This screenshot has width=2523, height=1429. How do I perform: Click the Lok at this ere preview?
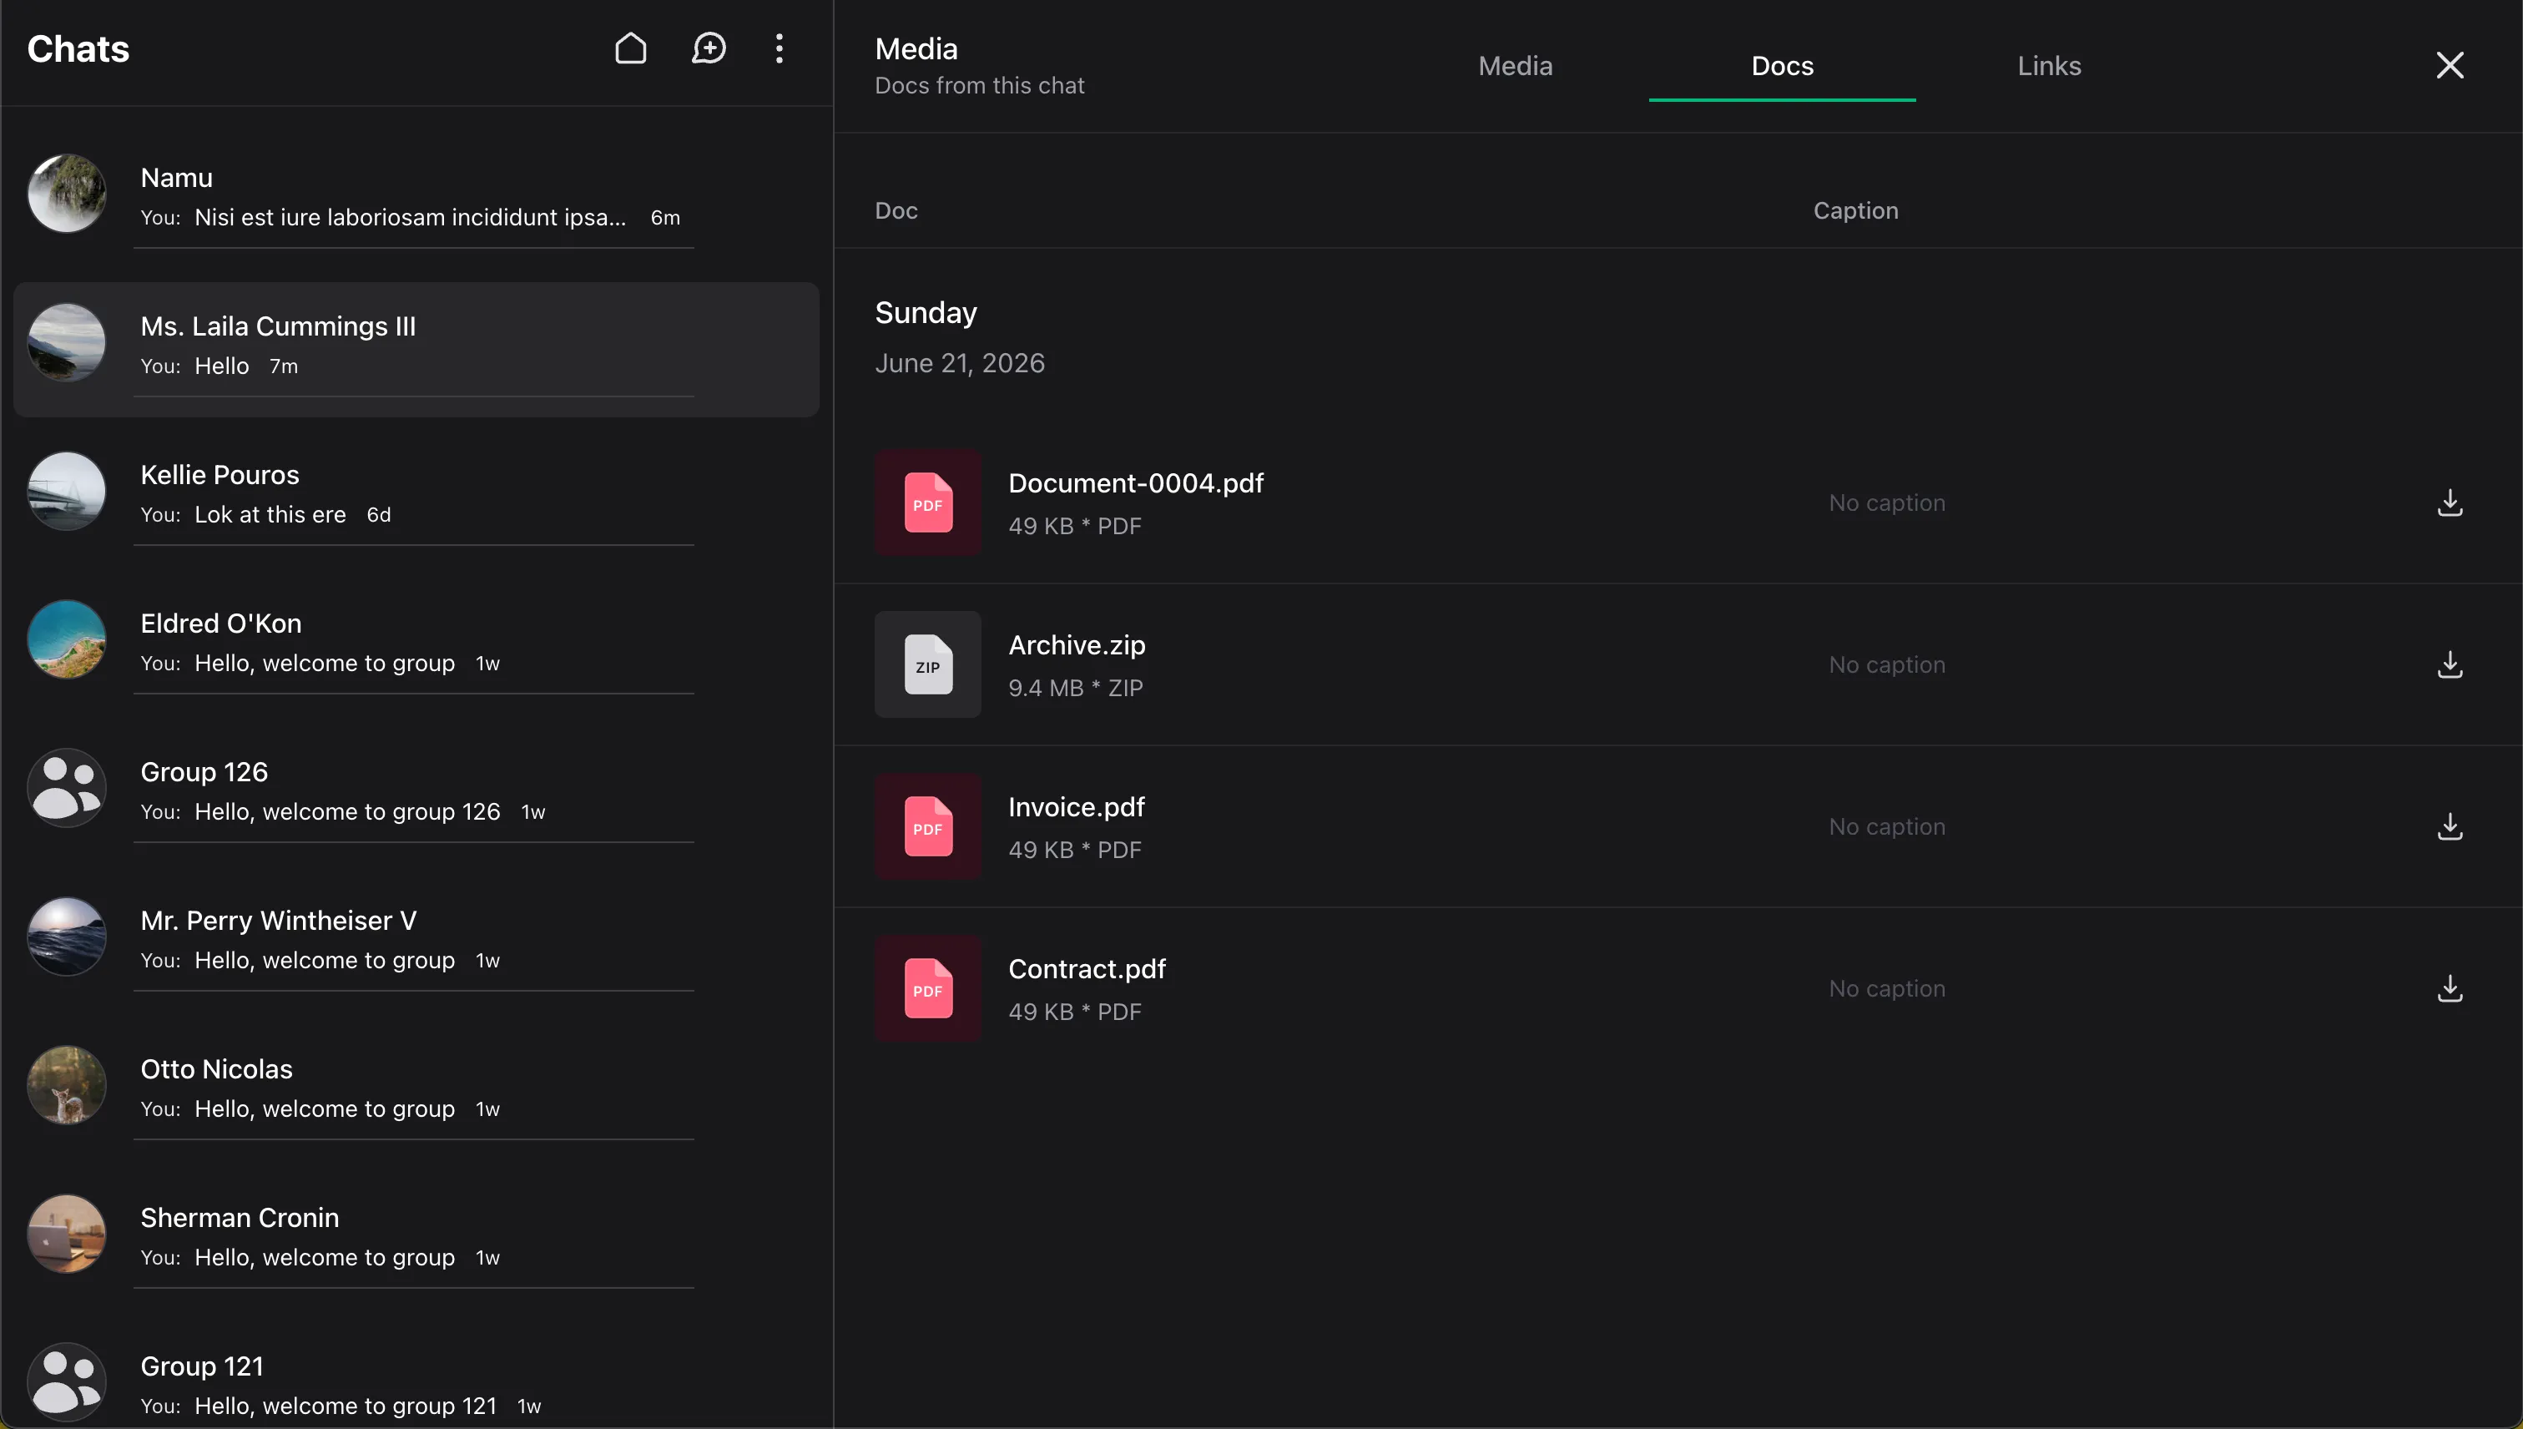point(270,515)
